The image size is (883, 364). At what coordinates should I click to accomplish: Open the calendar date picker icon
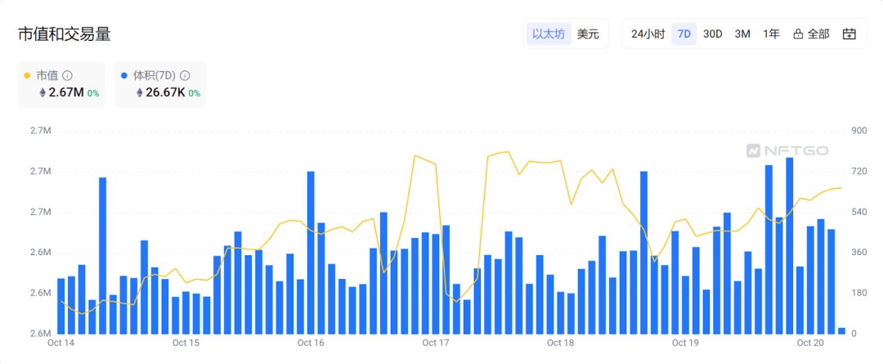point(849,34)
